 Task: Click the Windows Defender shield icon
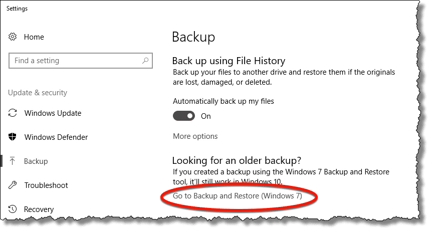click(x=13, y=137)
